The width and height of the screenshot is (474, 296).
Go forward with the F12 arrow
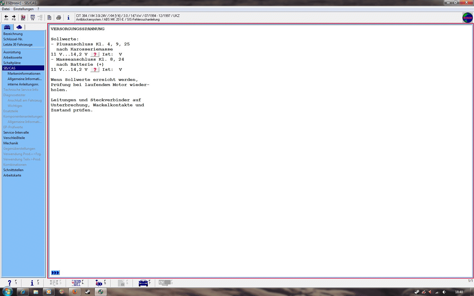(x=14, y=17)
